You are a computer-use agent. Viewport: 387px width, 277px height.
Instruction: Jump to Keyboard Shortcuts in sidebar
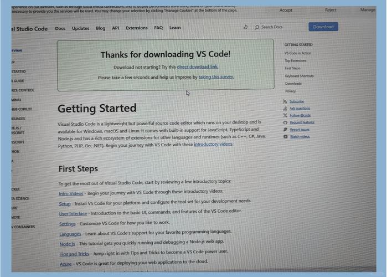click(299, 76)
